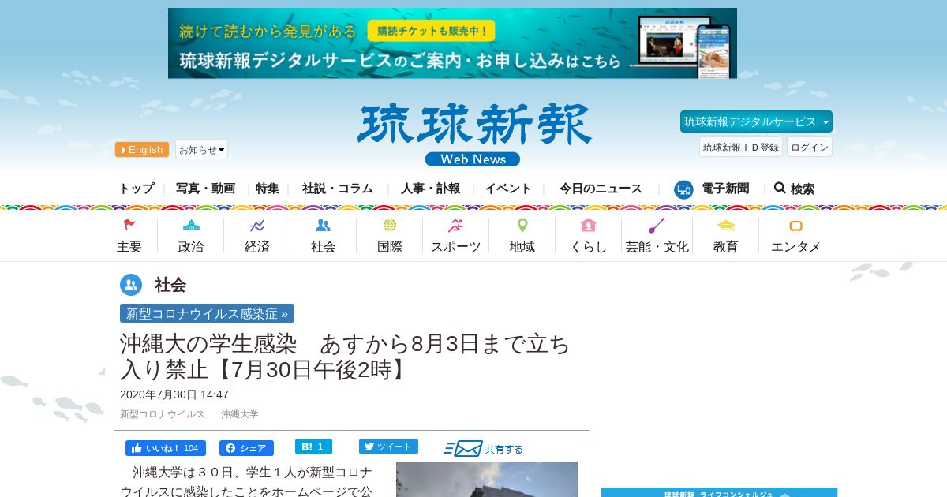
Task: Share article via Facebook シェア button
Action: 246,448
